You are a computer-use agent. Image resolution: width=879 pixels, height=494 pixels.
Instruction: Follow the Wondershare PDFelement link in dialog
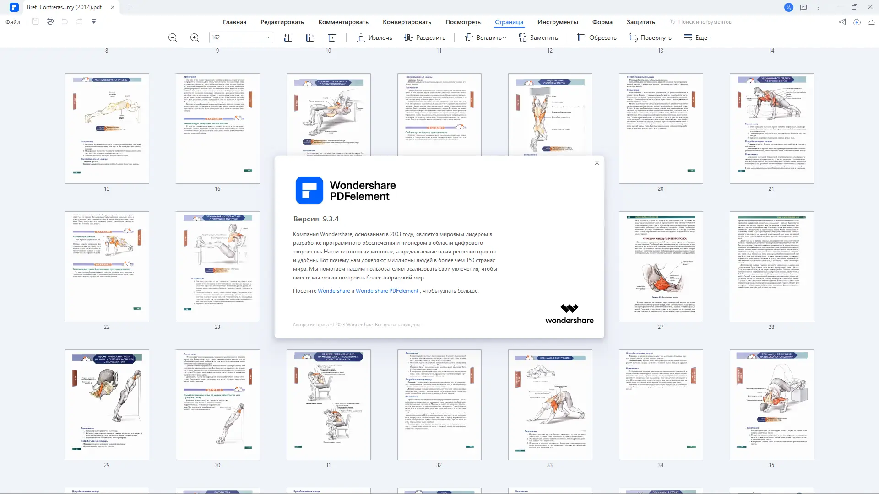[387, 290]
